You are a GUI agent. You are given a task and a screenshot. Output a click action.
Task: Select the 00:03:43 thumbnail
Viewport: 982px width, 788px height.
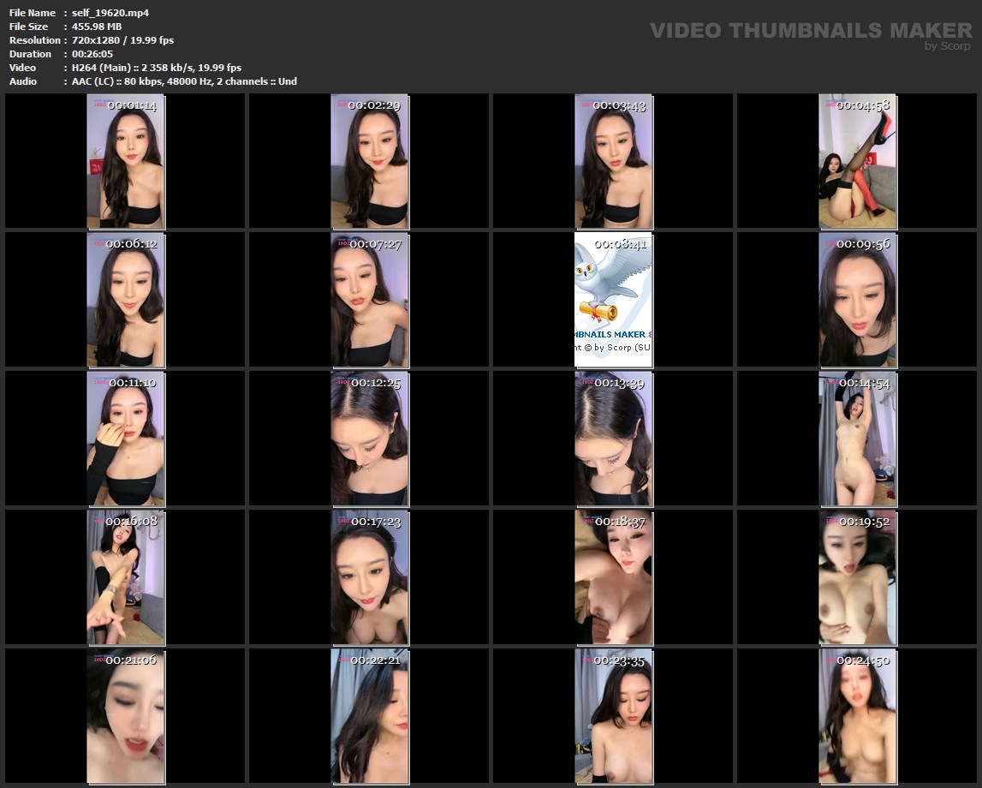(x=613, y=161)
